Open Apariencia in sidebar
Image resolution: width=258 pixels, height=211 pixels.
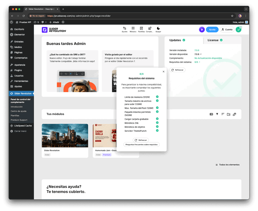[20, 65]
